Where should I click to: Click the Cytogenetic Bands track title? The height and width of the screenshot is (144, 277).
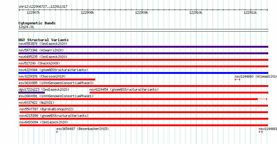tap(37, 23)
